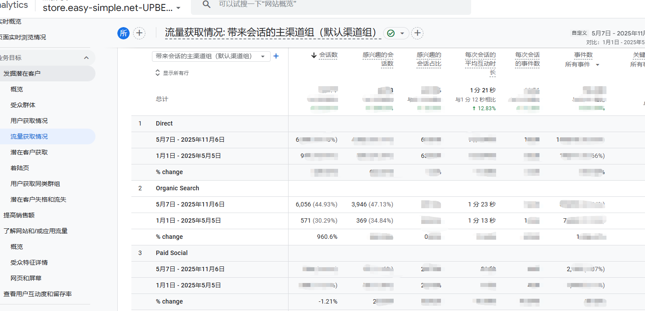Open the 所有事件 filter dropdown

pos(597,65)
